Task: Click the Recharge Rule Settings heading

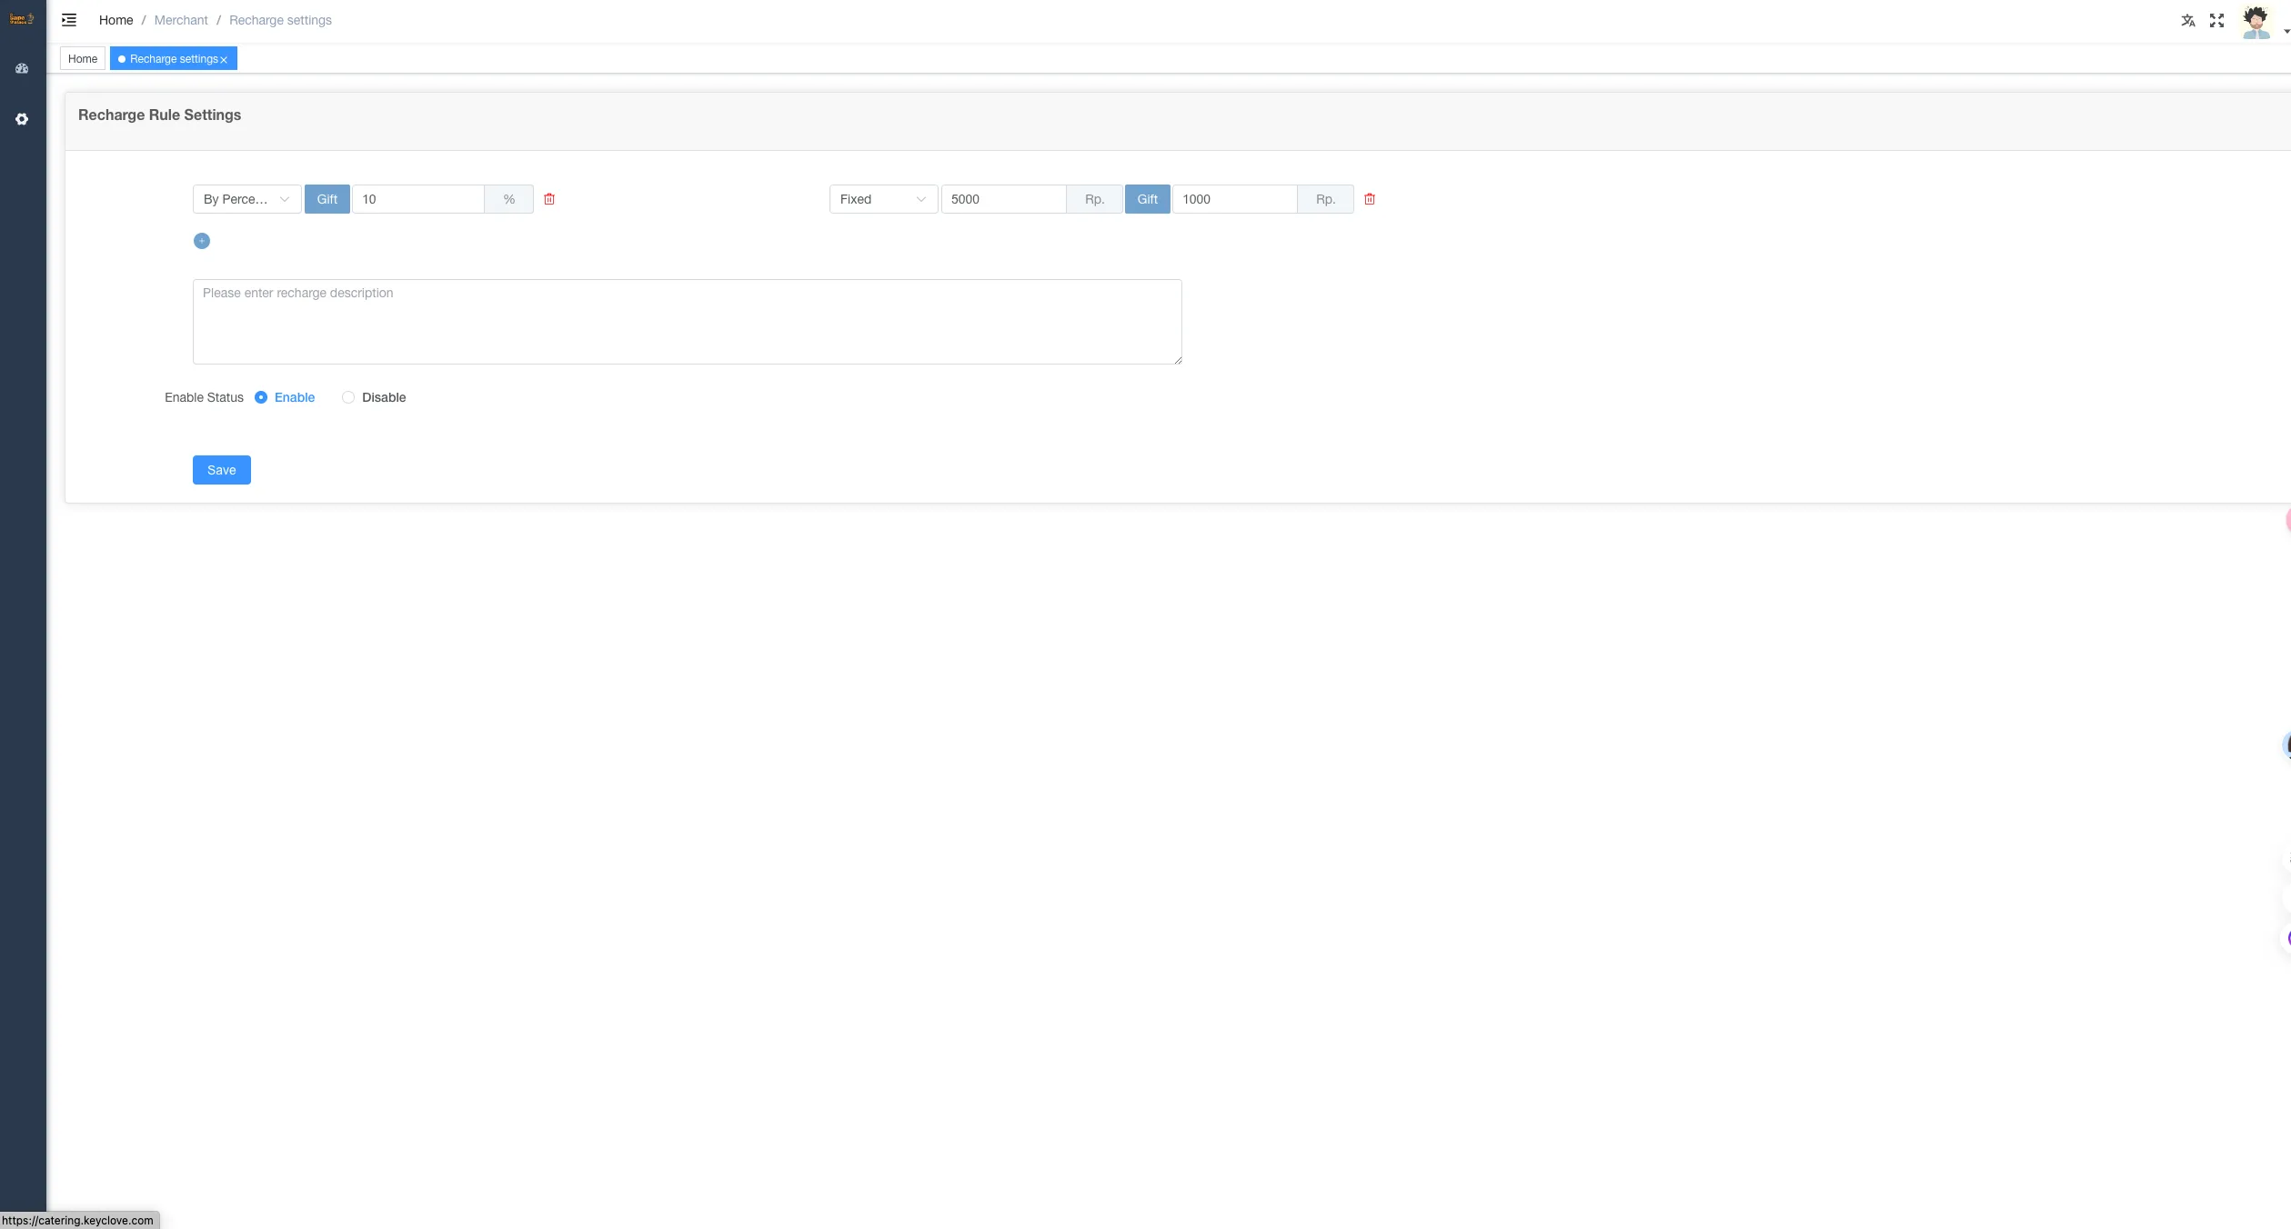Action: point(160,115)
